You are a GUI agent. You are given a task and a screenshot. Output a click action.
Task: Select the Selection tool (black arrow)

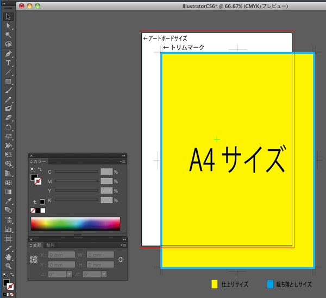[x=9, y=17]
